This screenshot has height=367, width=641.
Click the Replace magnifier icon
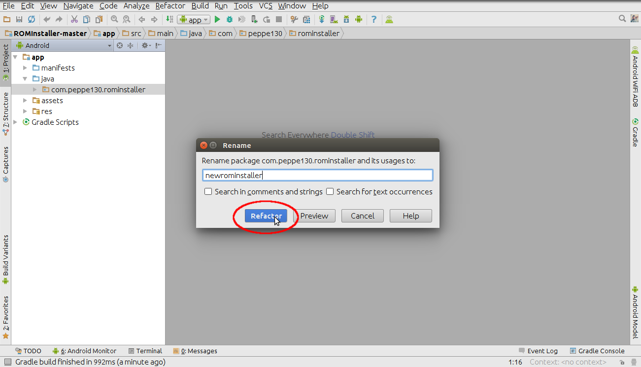(x=127, y=19)
